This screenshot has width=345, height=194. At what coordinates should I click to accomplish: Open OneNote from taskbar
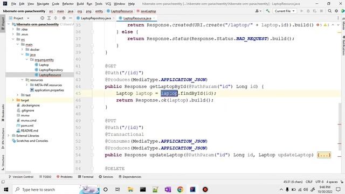point(168,189)
